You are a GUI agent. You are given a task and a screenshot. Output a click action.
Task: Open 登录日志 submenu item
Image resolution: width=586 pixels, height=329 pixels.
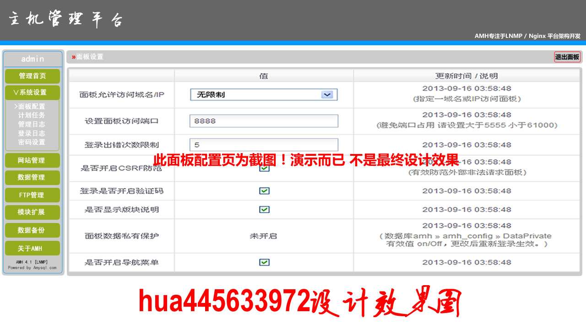click(32, 133)
